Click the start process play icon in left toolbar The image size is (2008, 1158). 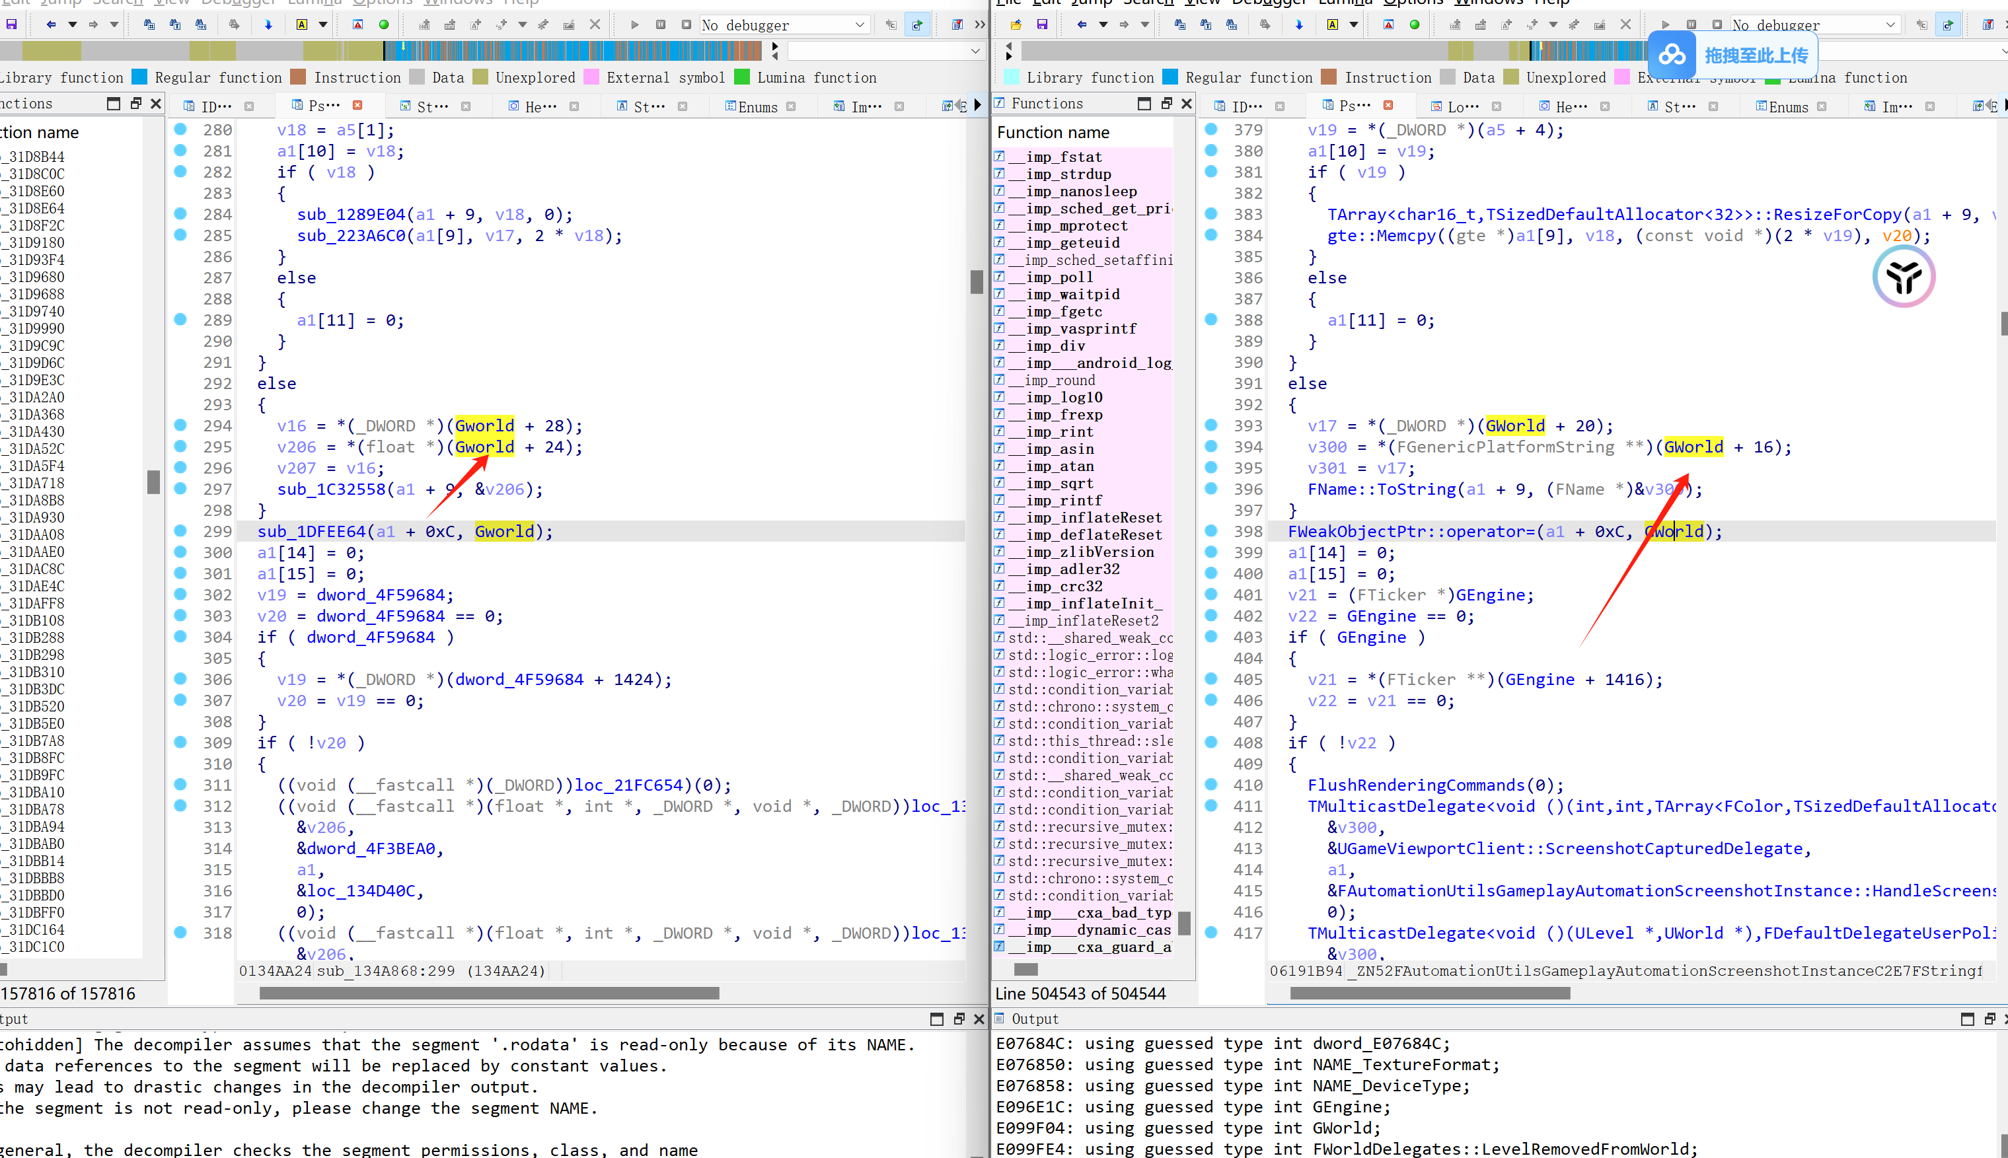pyautogui.click(x=634, y=24)
